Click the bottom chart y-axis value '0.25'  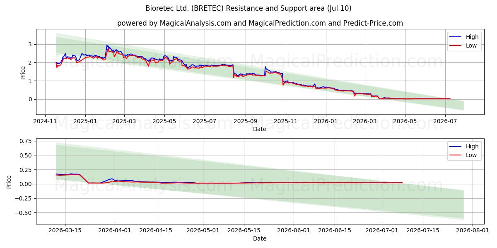click(26, 170)
